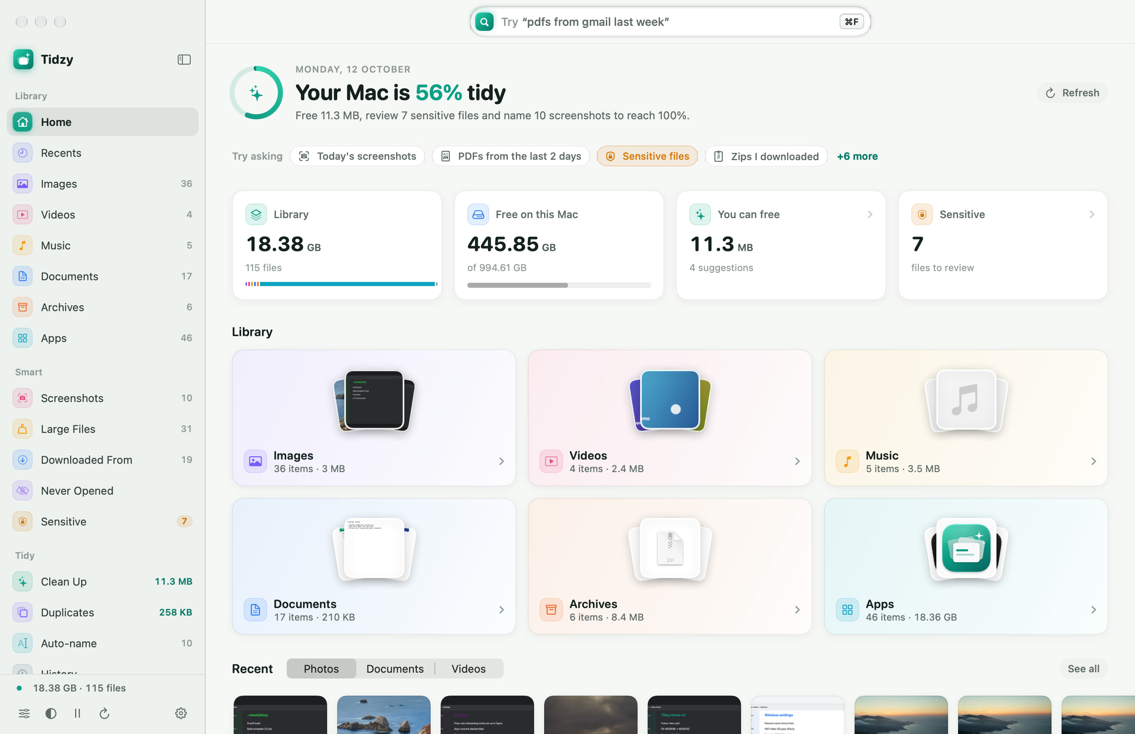This screenshot has height=734, width=1135.
Task: Open the Music library card chevron
Action: click(1093, 461)
